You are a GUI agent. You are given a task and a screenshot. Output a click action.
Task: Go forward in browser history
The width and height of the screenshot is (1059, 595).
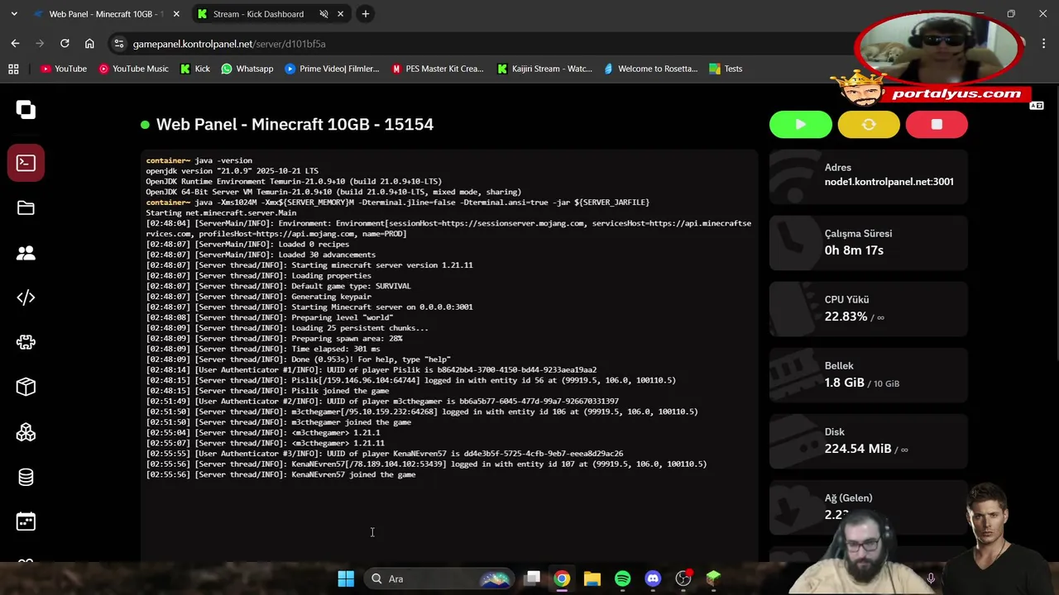pyautogui.click(x=40, y=44)
